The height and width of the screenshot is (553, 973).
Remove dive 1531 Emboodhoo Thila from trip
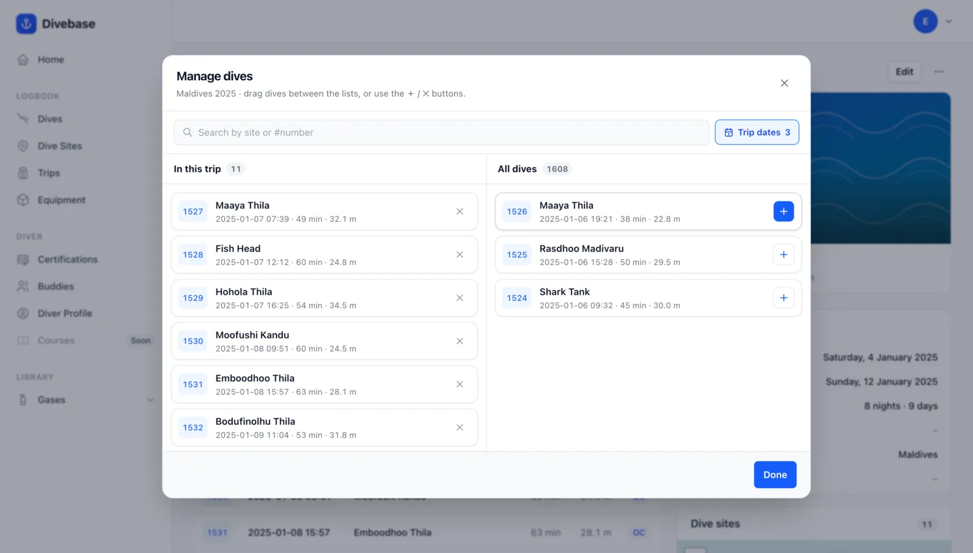click(460, 384)
